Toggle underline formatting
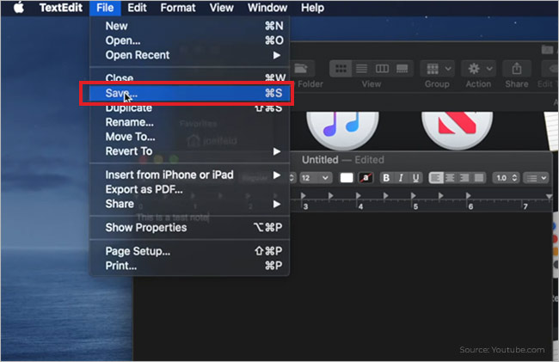Image resolution: width=559 pixels, height=362 pixels. 415,178
